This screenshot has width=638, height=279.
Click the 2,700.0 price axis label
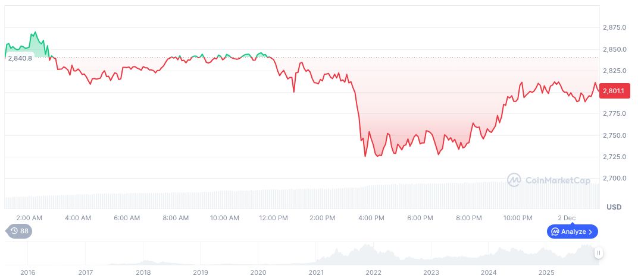click(614, 178)
